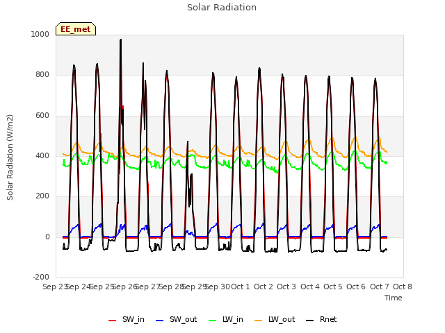Toggle the SW_out legend entry
The height and width of the screenshot is (333, 445).
176,320
